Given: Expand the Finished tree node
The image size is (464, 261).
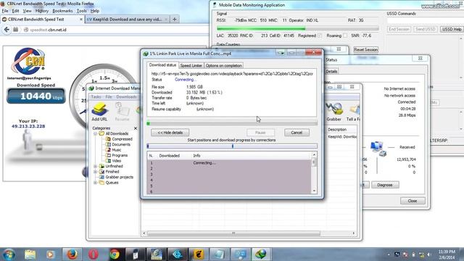Looking at the screenshot, I should (96, 172).
